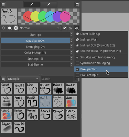Open the paint mode options button

click(77, 28)
